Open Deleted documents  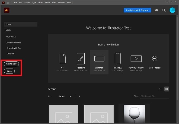(x=10, y=54)
